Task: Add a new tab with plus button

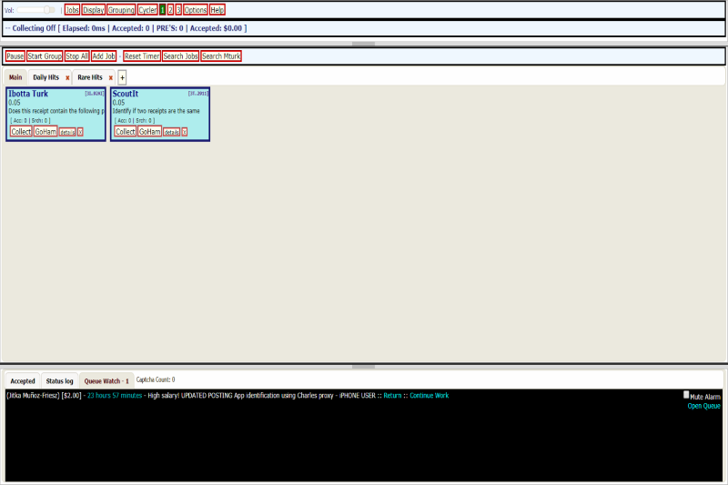Action: pos(122,78)
